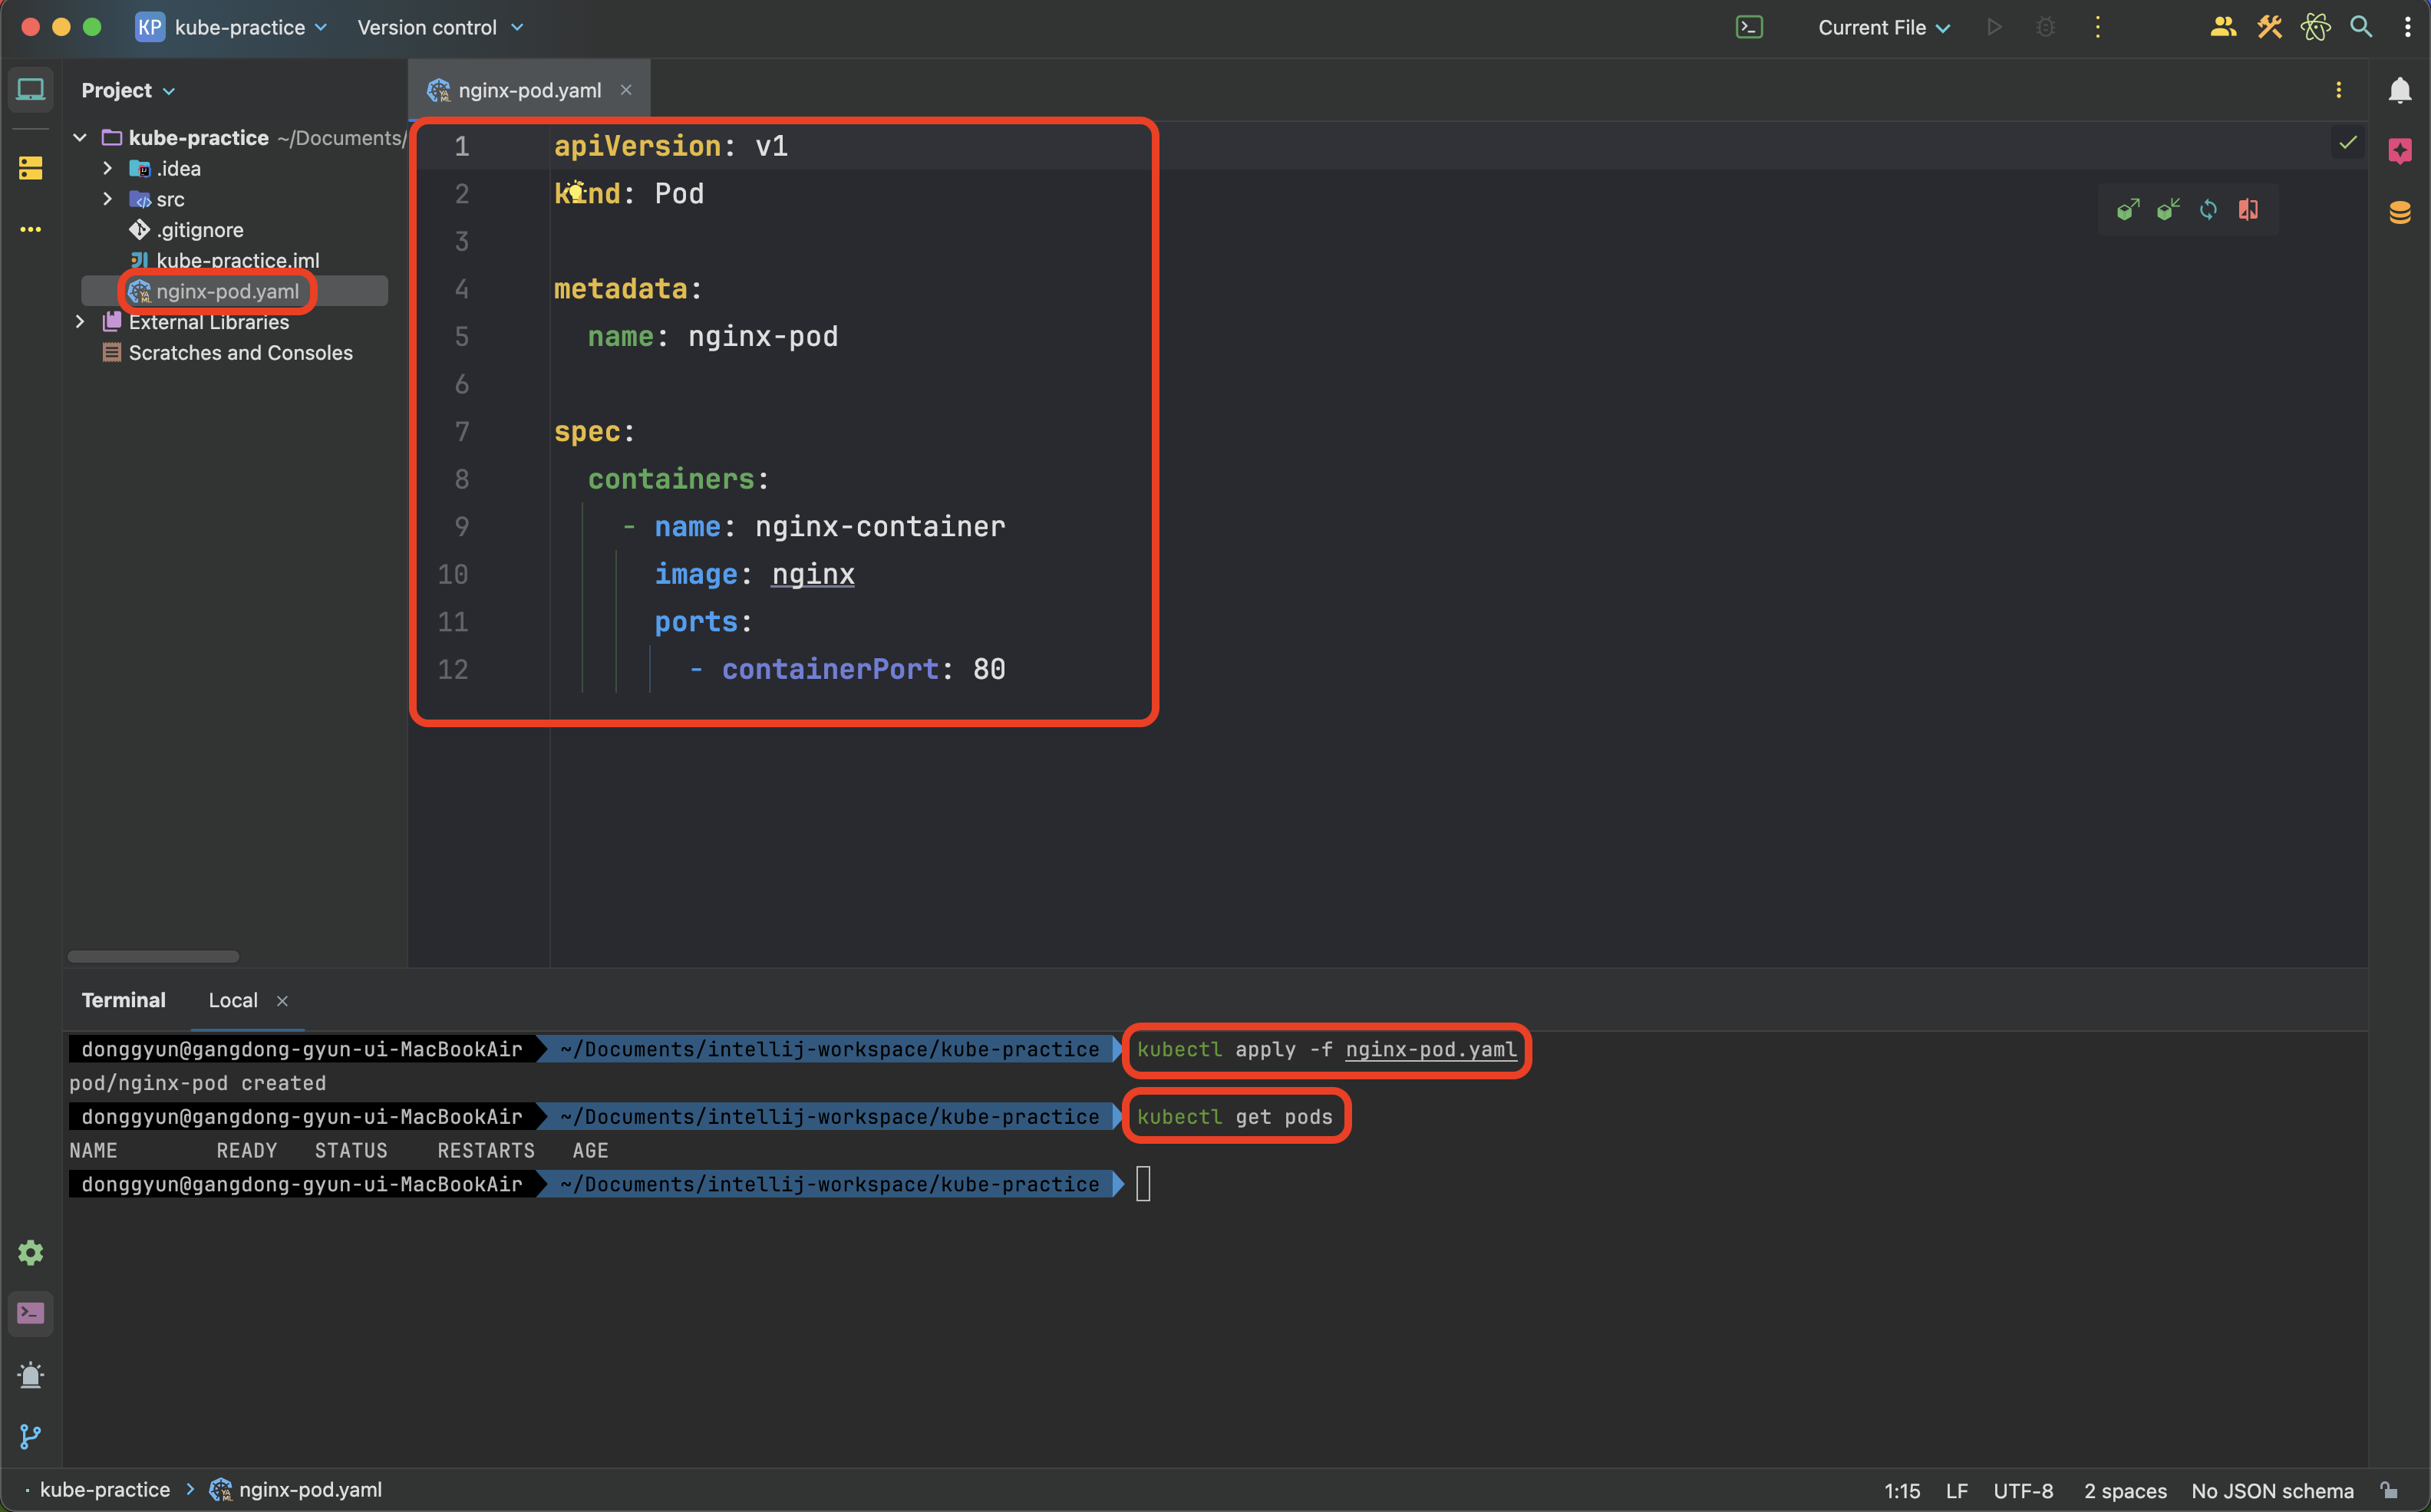Open the Structure tool window icon
The height and width of the screenshot is (1512, 2431).
tap(31, 168)
